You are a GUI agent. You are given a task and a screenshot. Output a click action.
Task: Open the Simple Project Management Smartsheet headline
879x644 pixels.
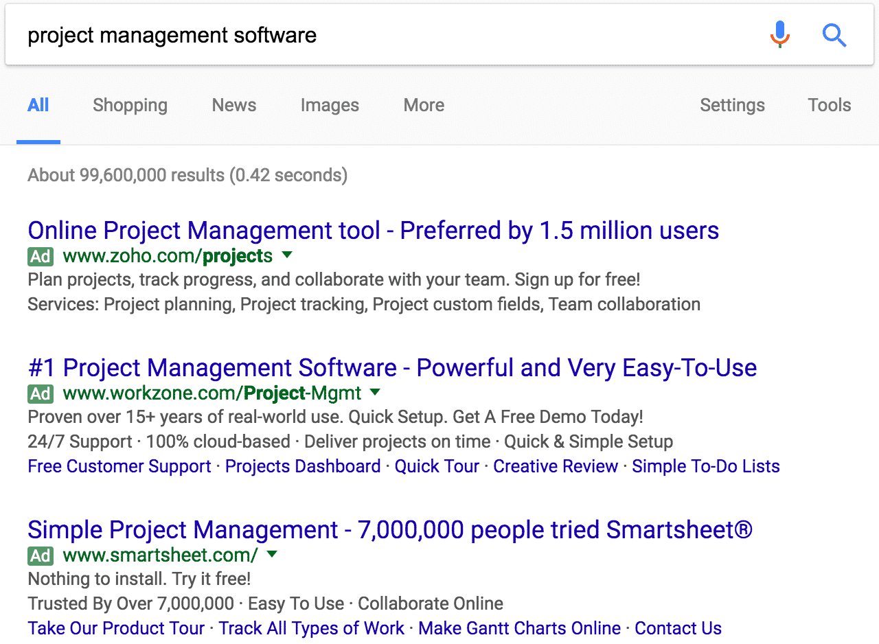pos(390,529)
